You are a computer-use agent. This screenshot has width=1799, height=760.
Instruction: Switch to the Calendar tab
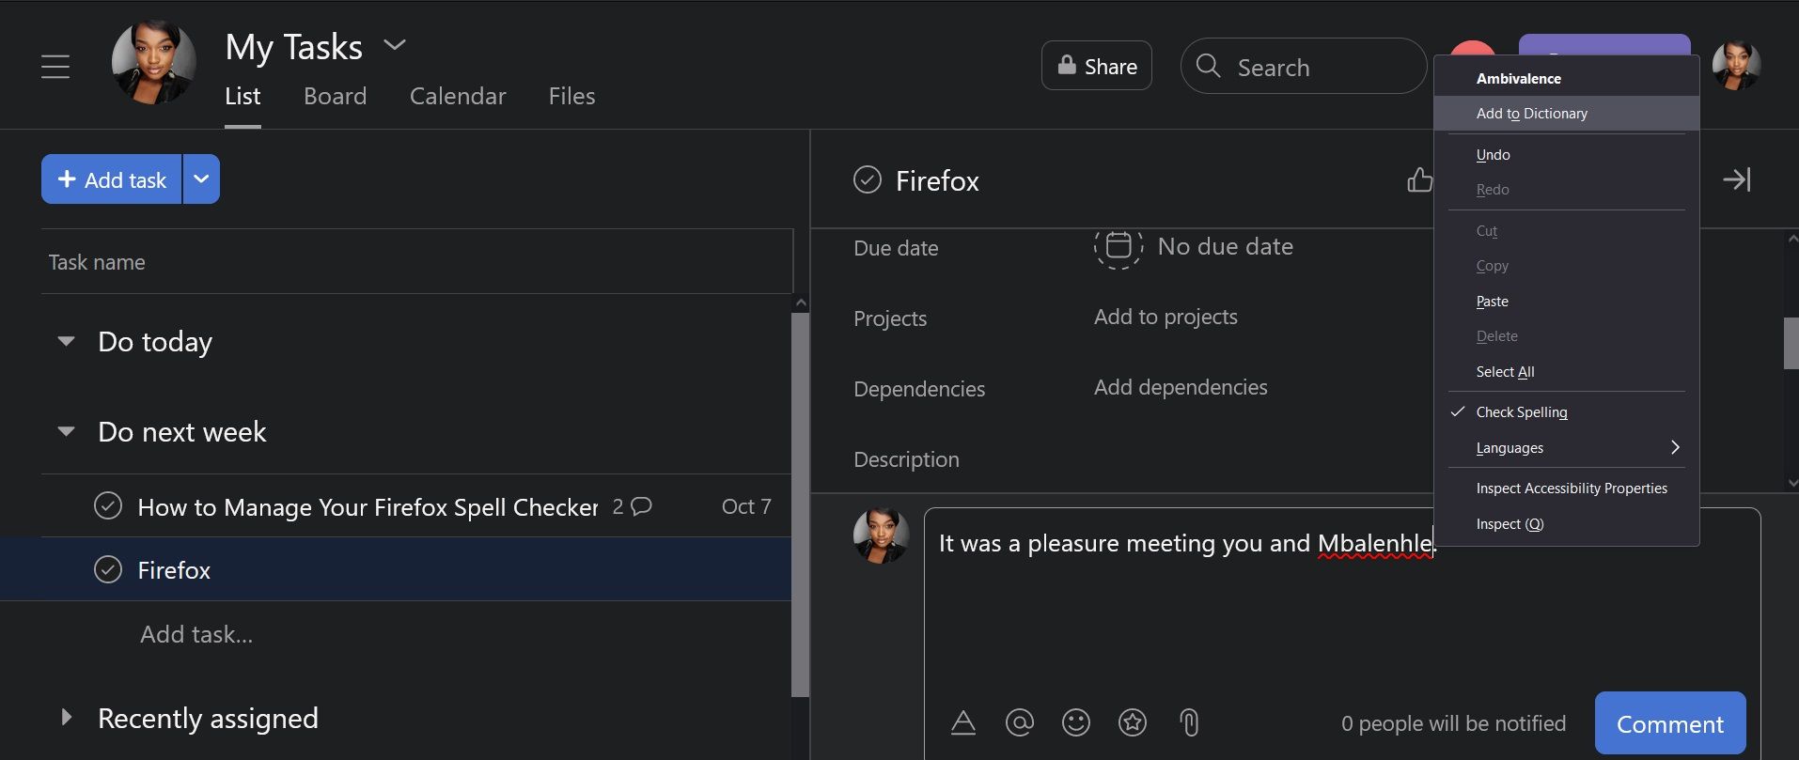click(458, 96)
